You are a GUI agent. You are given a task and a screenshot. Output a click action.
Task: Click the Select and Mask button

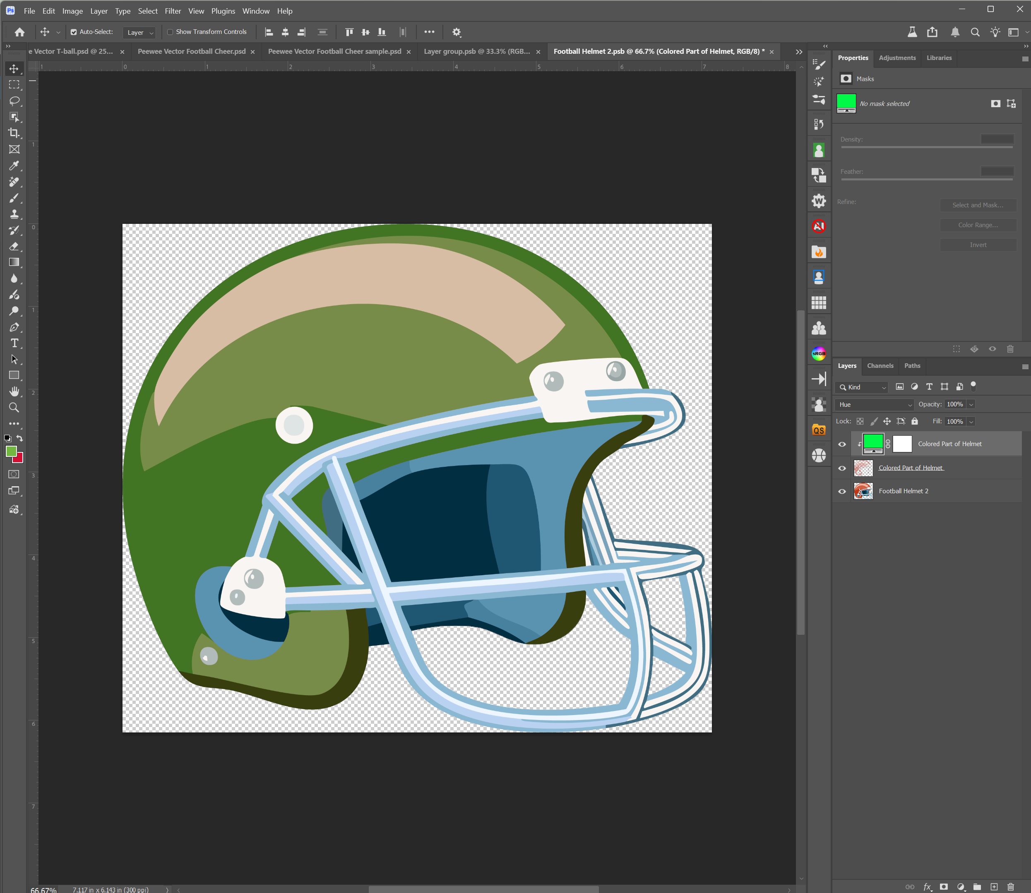978,205
